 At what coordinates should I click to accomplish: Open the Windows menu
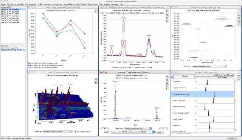pos(115,4)
